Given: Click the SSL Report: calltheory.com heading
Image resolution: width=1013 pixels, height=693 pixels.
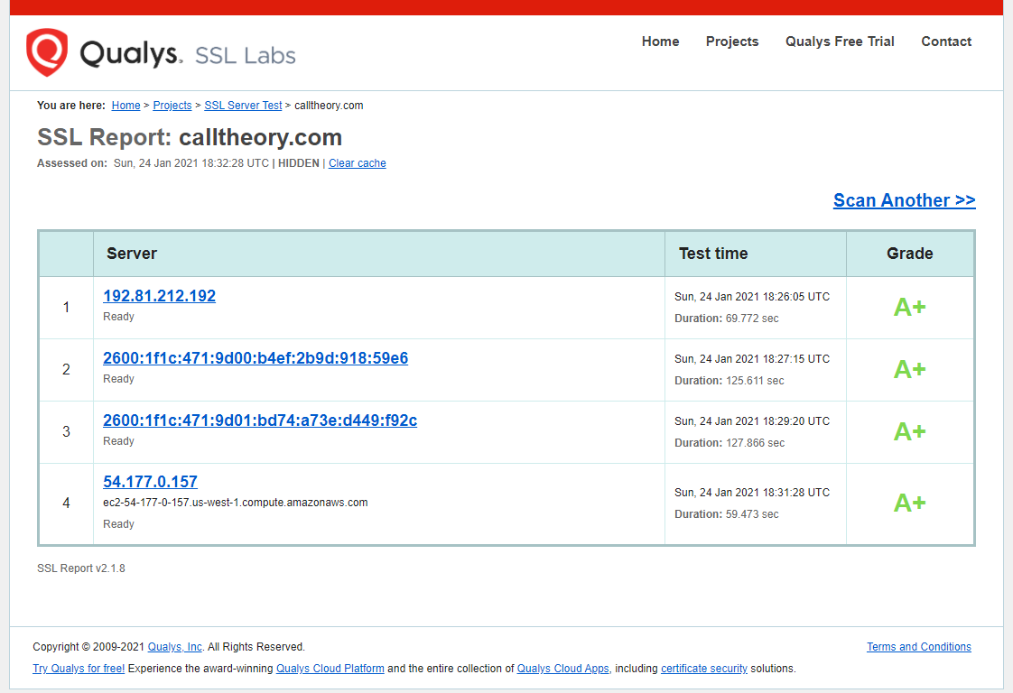Looking at the screenshot, I should coord(190,137).
